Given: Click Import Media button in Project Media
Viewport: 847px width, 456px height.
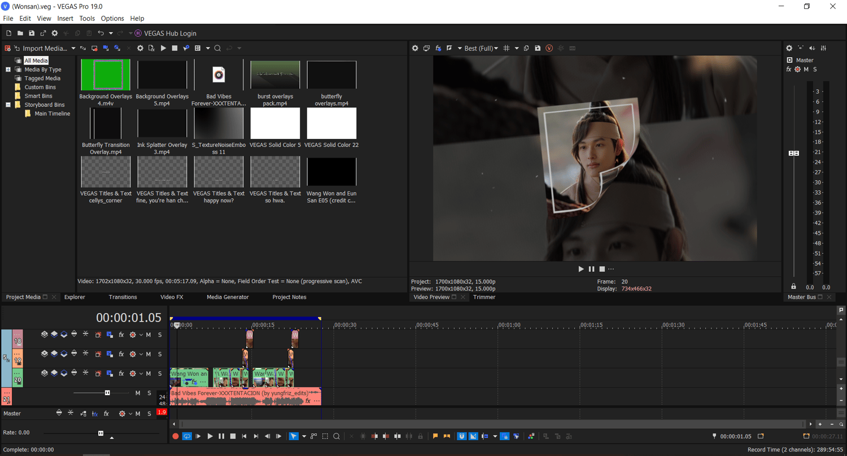Looking at the screenshot, I should click(x=41, y=49).
